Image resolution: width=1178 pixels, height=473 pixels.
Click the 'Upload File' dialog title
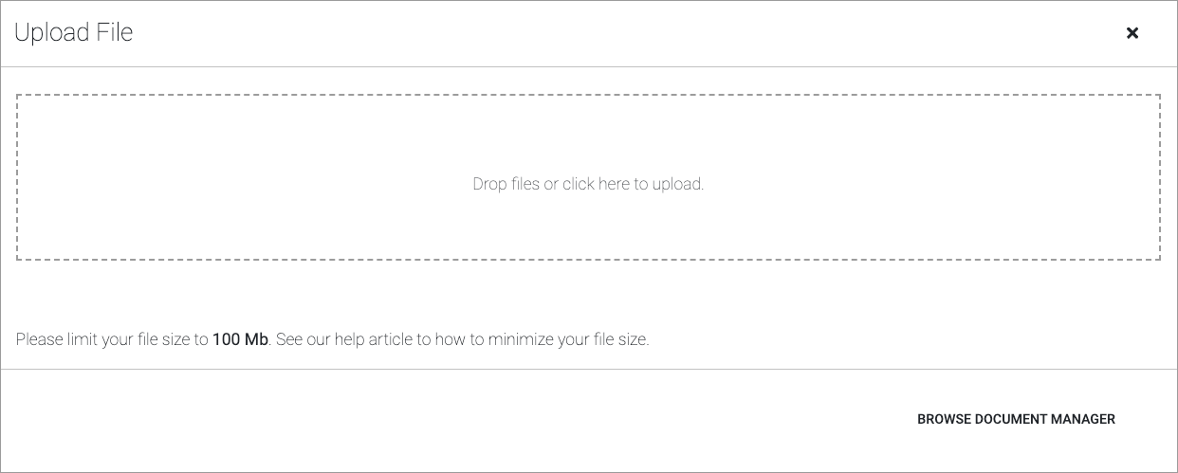(74, 33)
